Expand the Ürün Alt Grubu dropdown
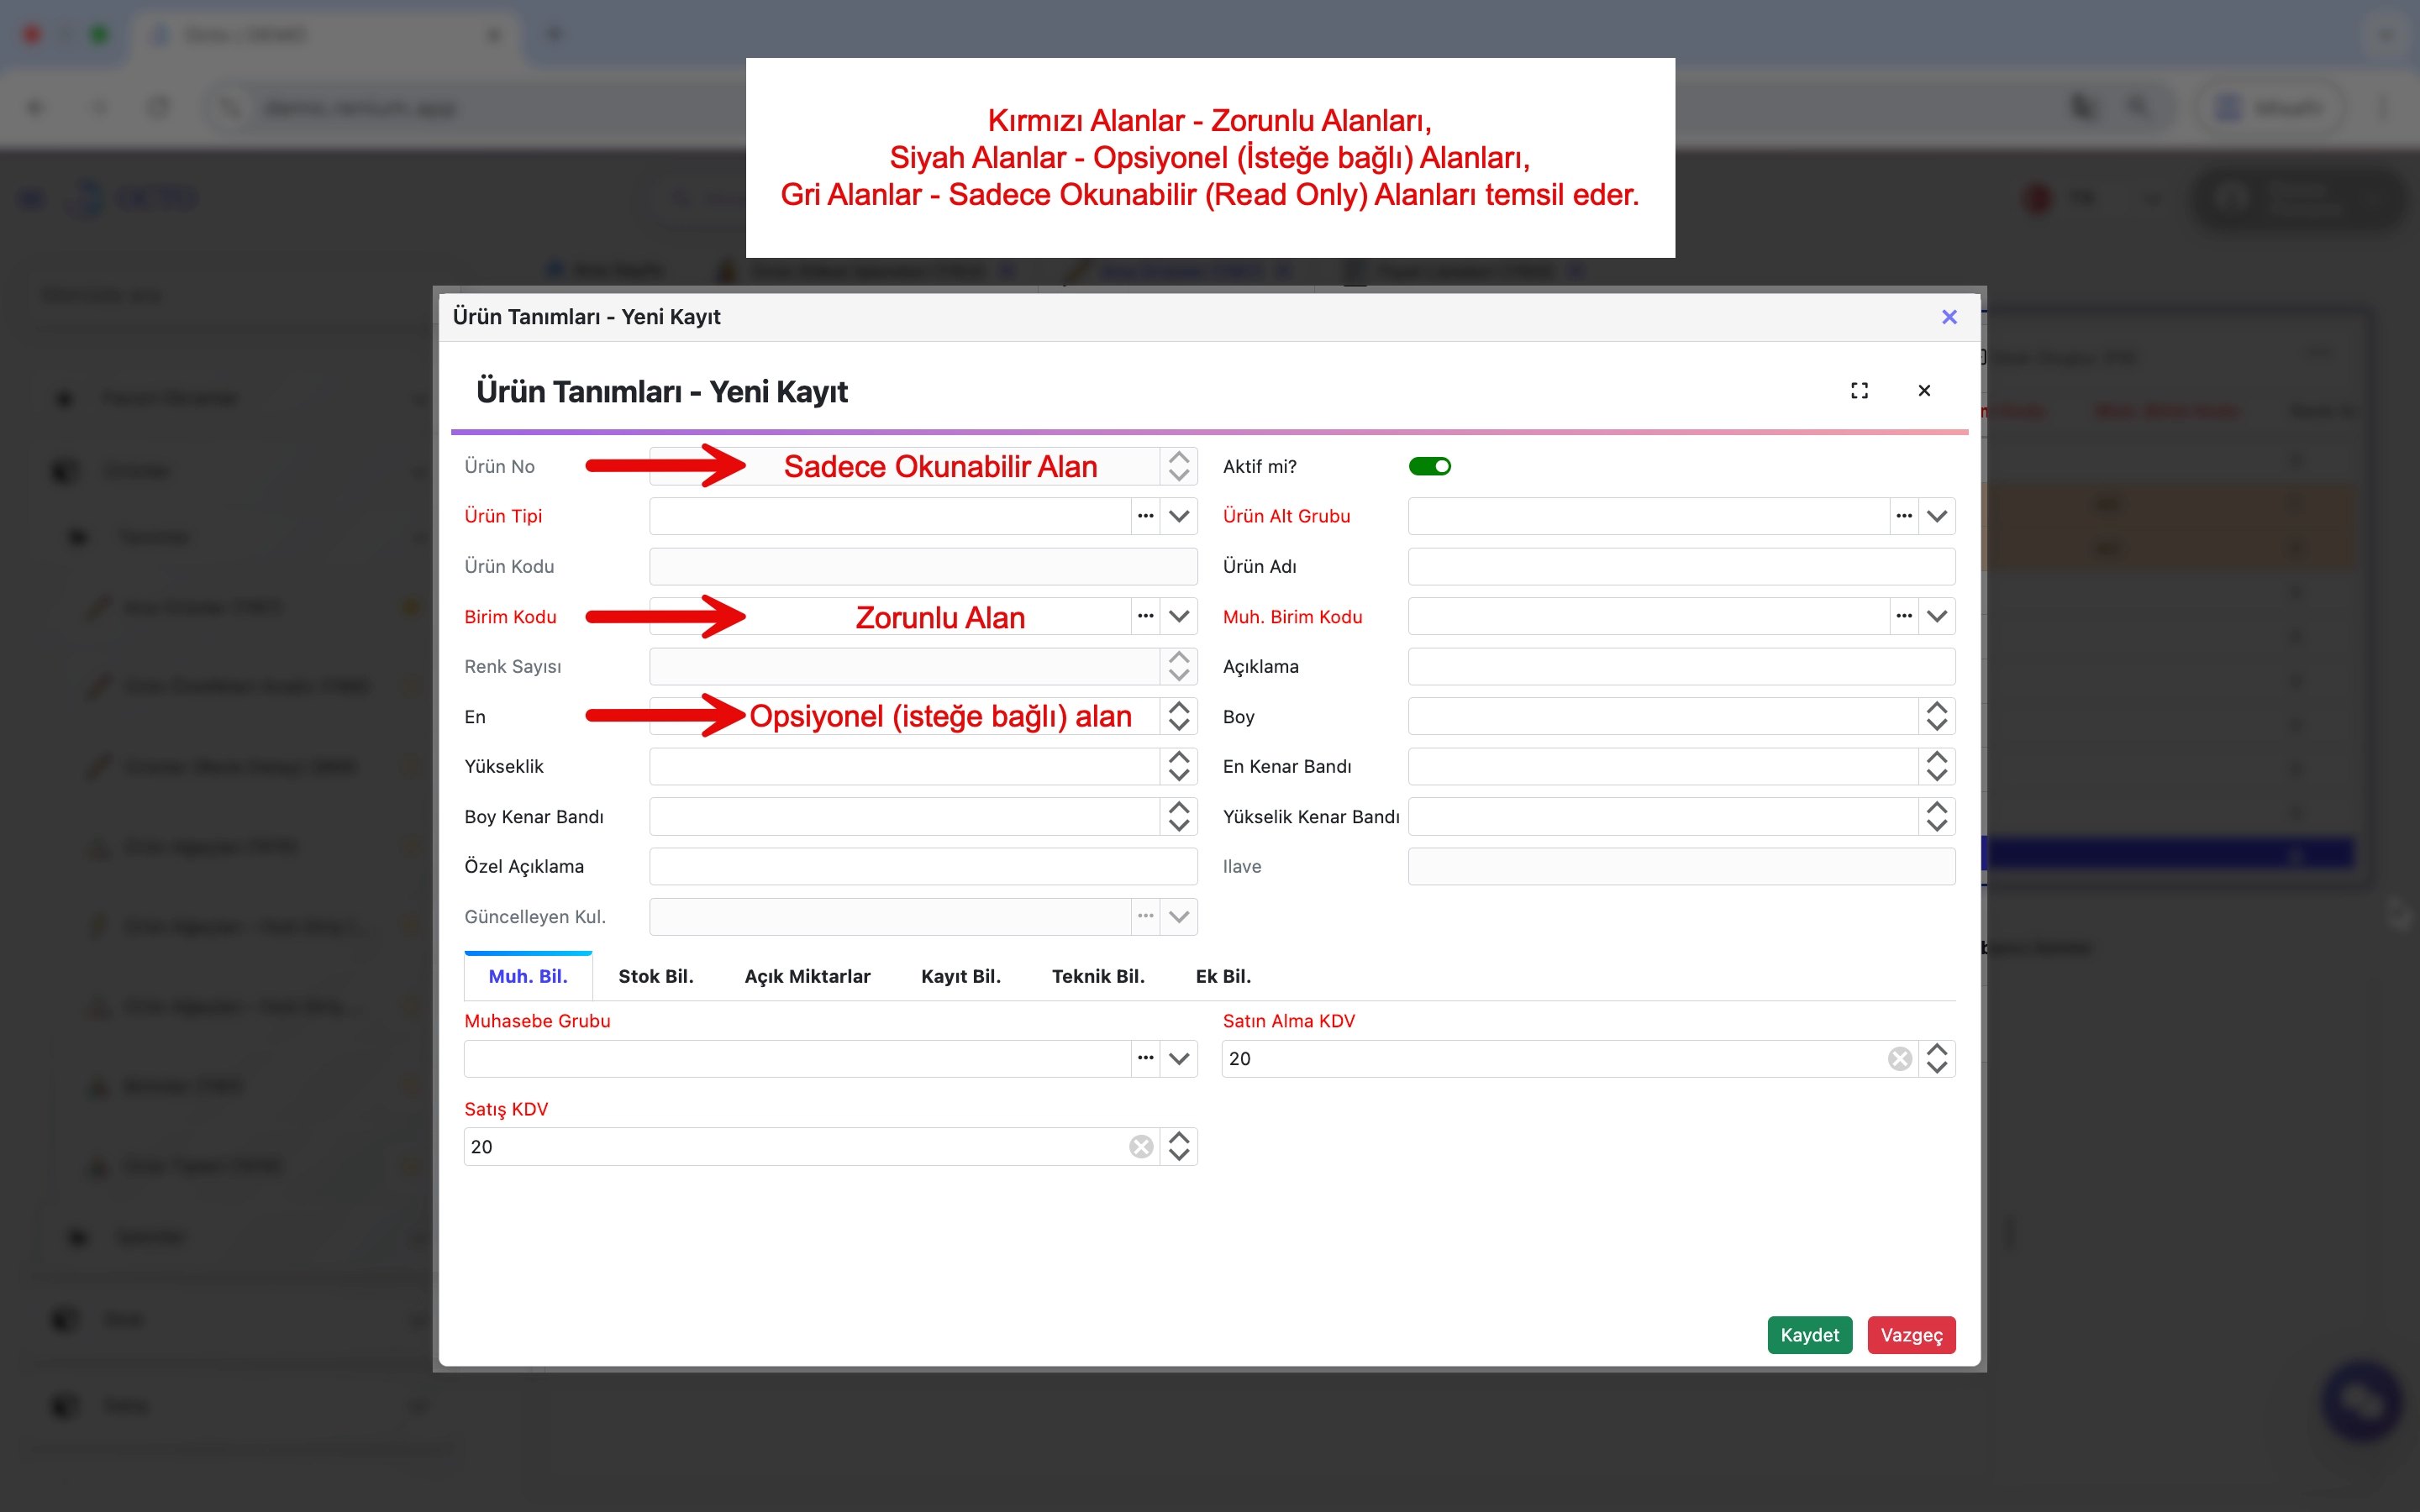 click(x=1937, y=516)
